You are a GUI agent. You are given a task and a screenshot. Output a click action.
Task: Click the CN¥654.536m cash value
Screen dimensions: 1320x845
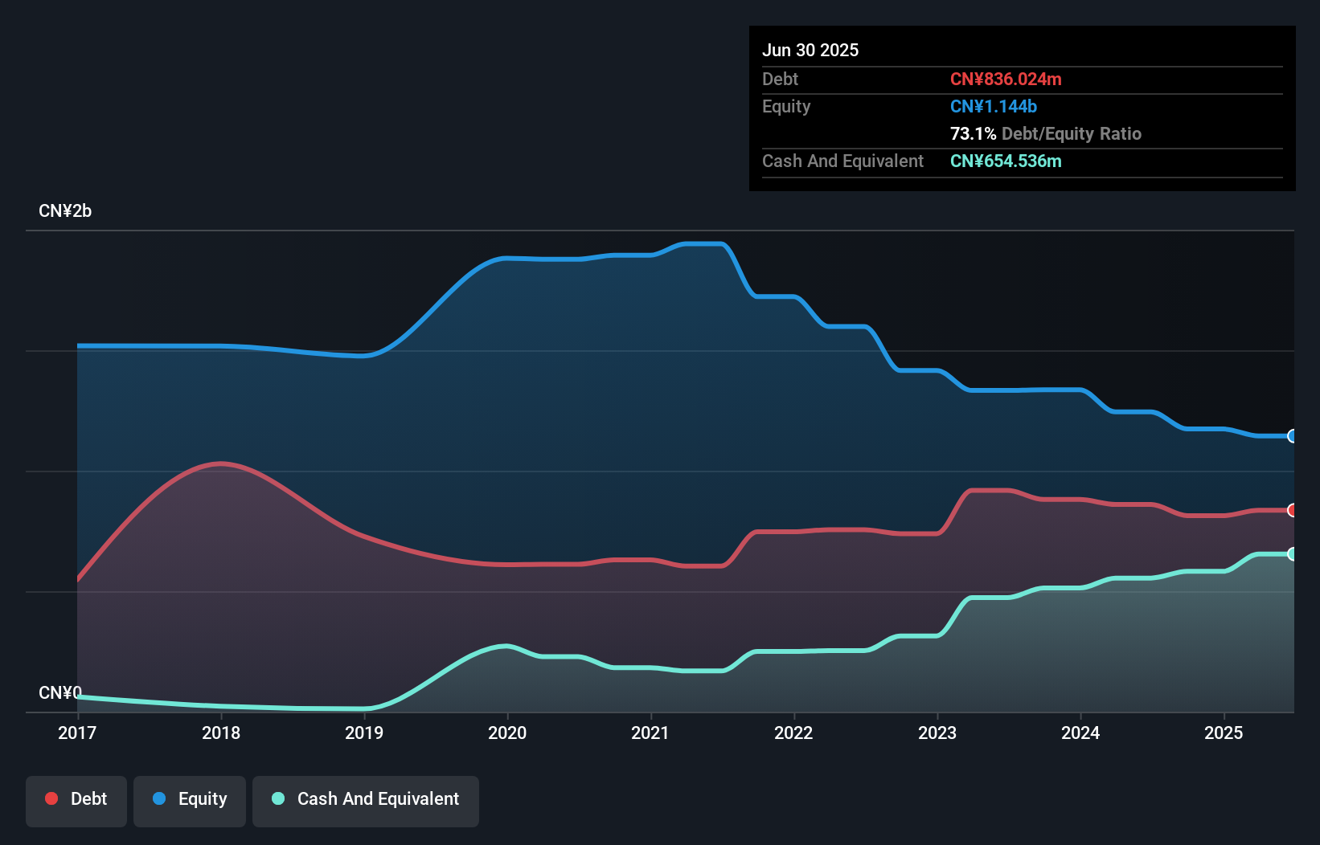[1005, 161]
